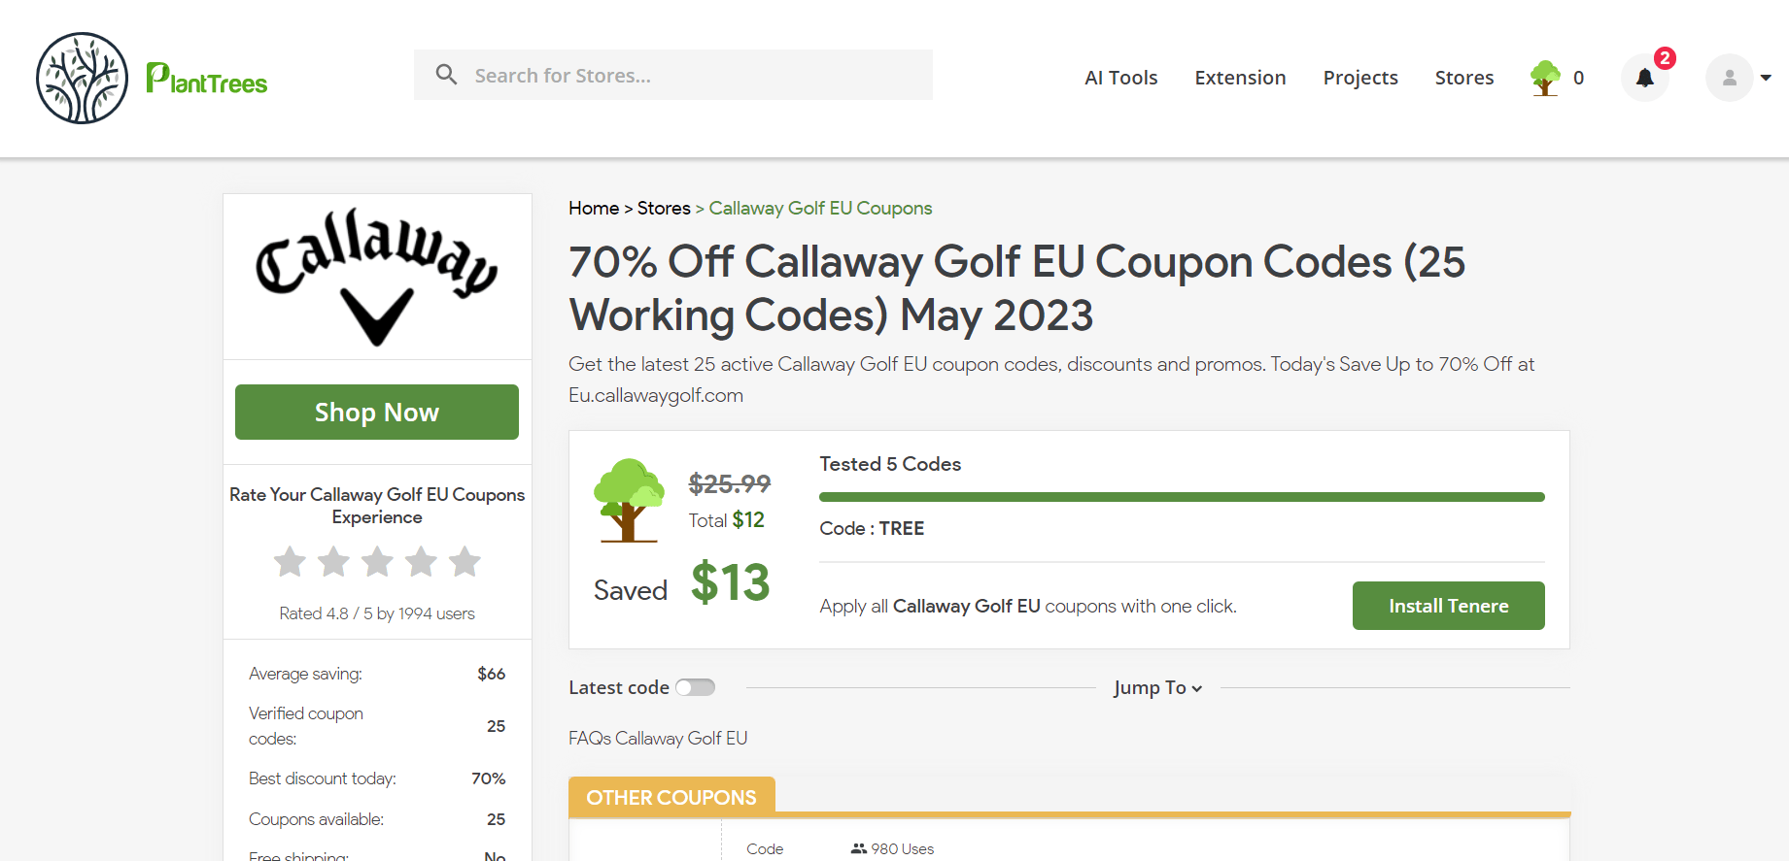1789x861 pixels.
Task: Toggle the Latest code switch
Action: [x=695, y=687]
